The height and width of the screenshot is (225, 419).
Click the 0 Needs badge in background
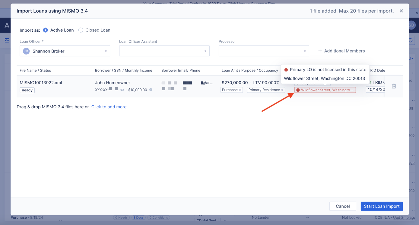pyautogui.click(x=121, y=217)
